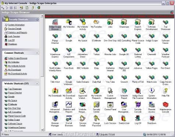Open Statistics and Reports sidebar link
Viewport: 175px width, 137px height.
tap(18, 33)
